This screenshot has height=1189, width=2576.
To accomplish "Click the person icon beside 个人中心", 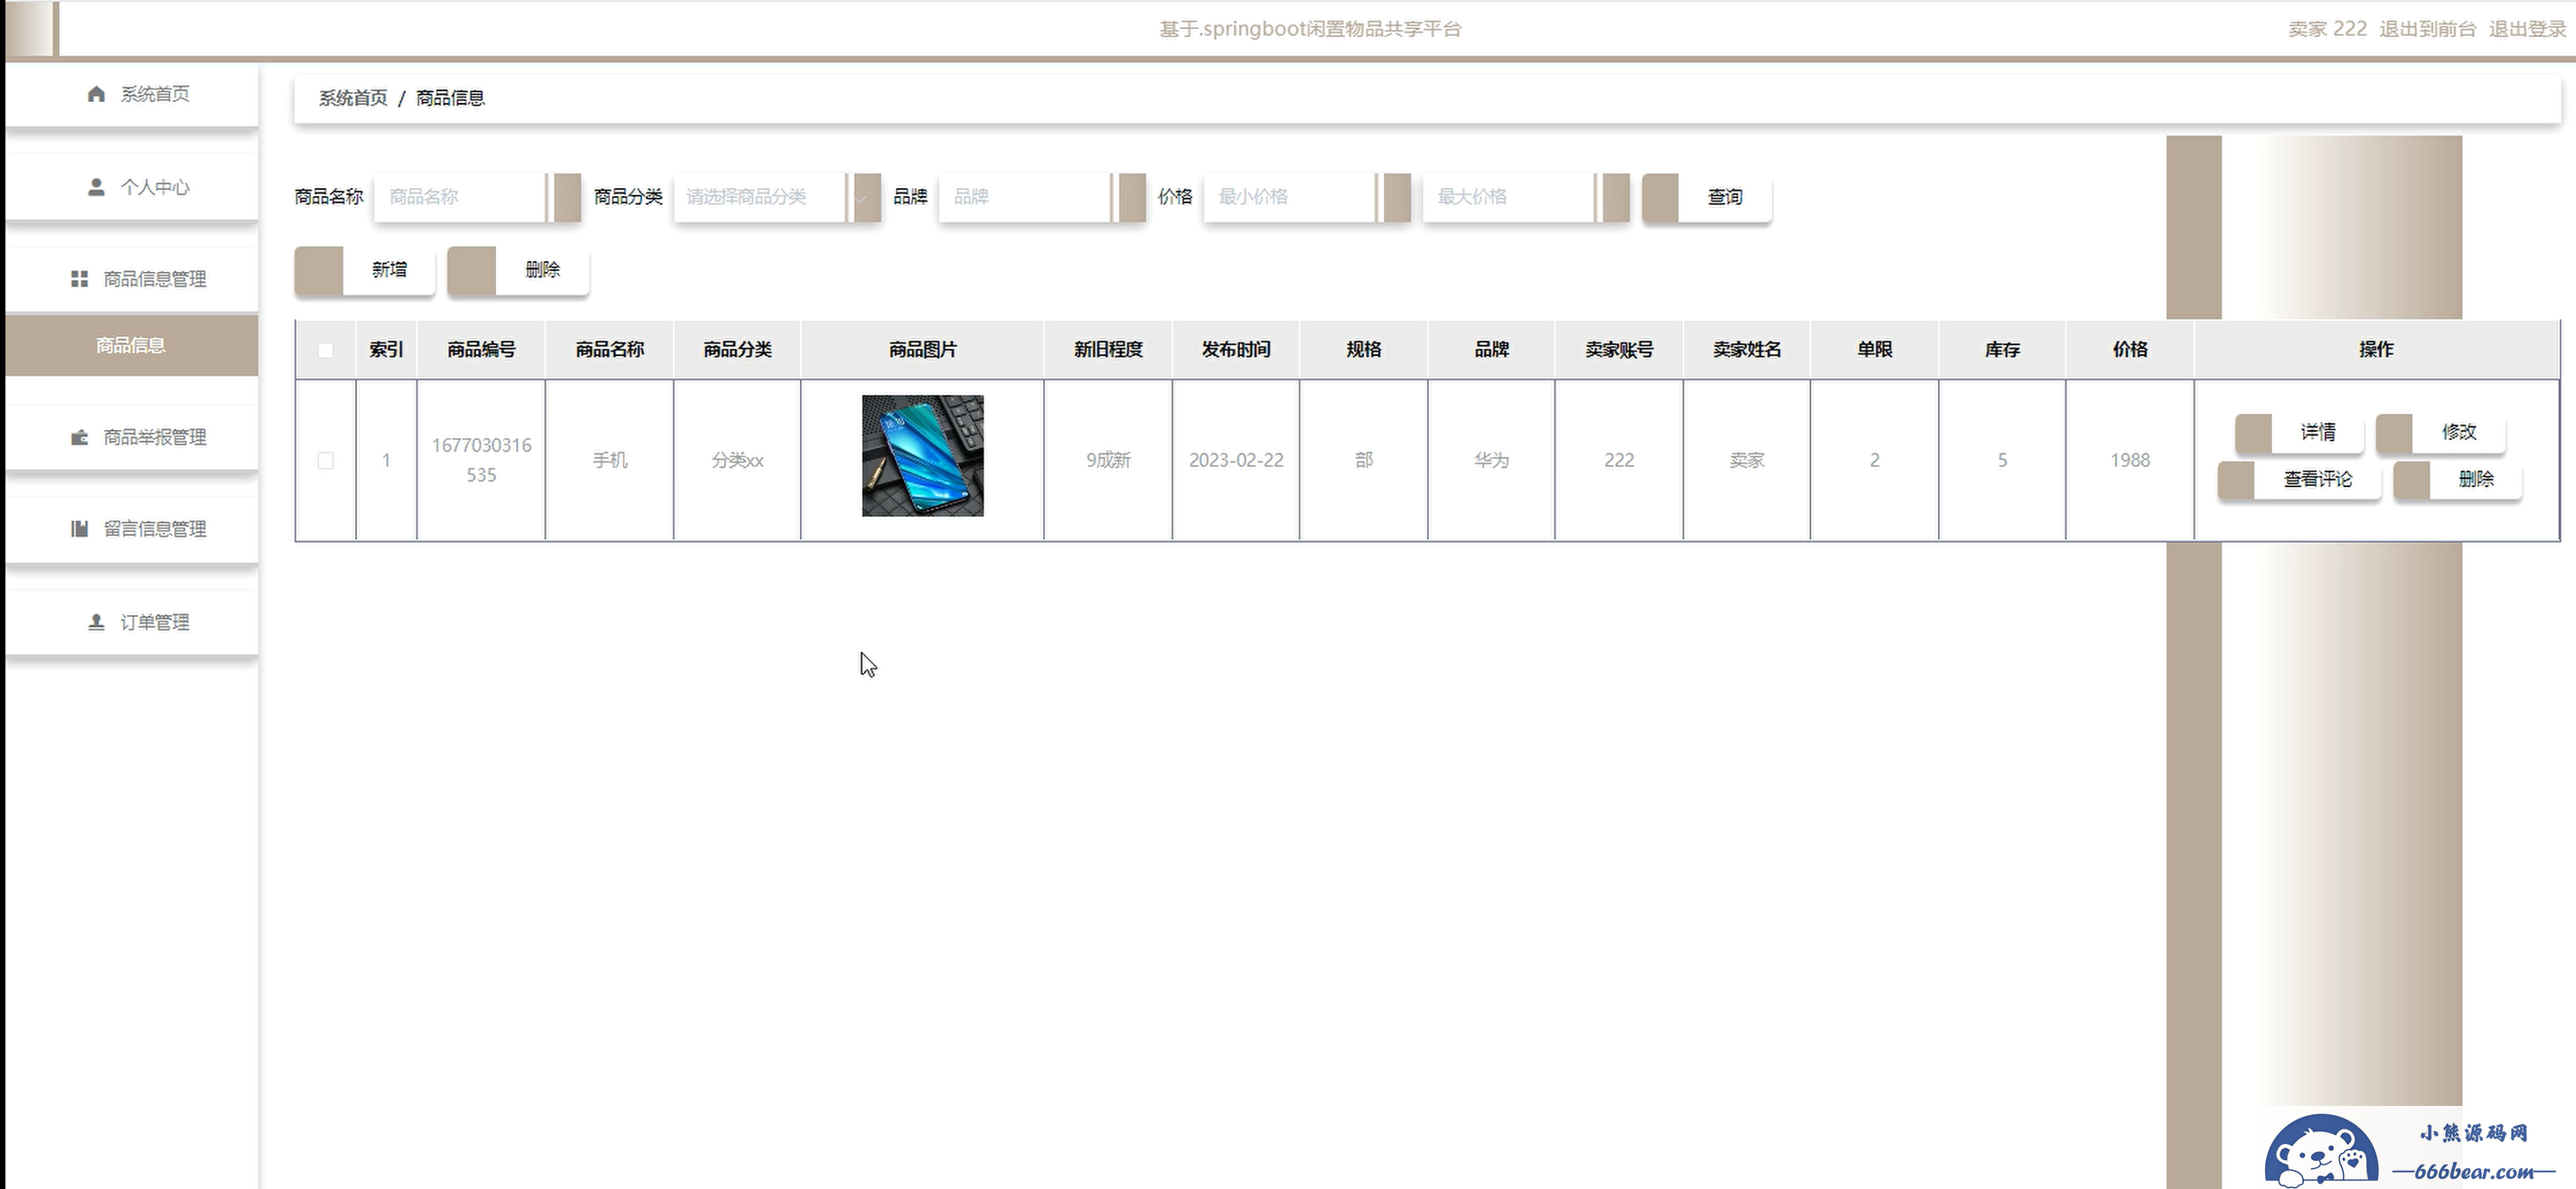I will click(x=96, y=187).
